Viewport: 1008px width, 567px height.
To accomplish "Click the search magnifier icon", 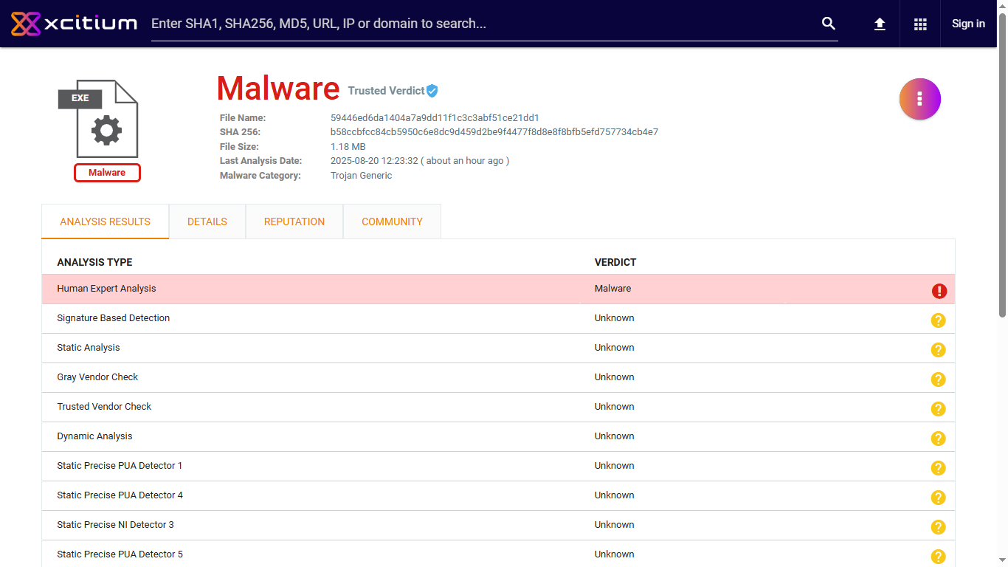I will [x=829, y=24].
